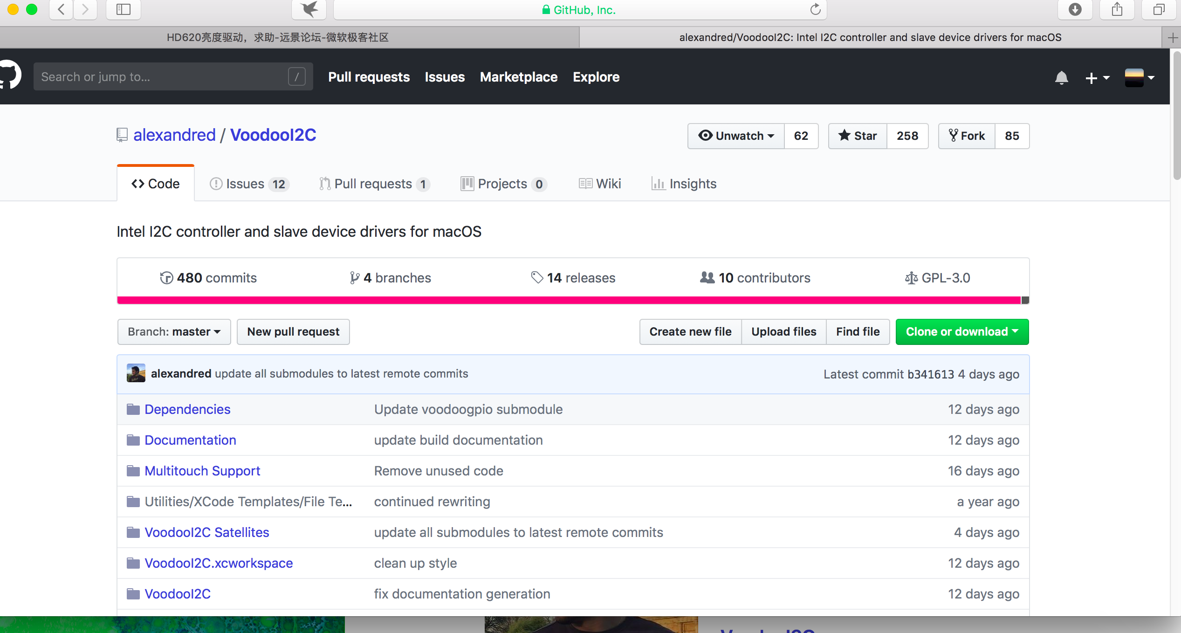The height and width of the screenshot is (633, 1181).
Task: Click the page vertical scrollbar
Action: pyautogui.click(x=1176, y=117)
